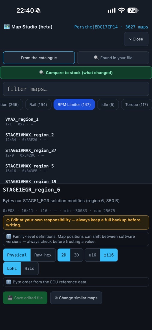152x330 pixels.
Task: Tap the Wi-Fi status bar icon
Action: (x=121, y=10)
